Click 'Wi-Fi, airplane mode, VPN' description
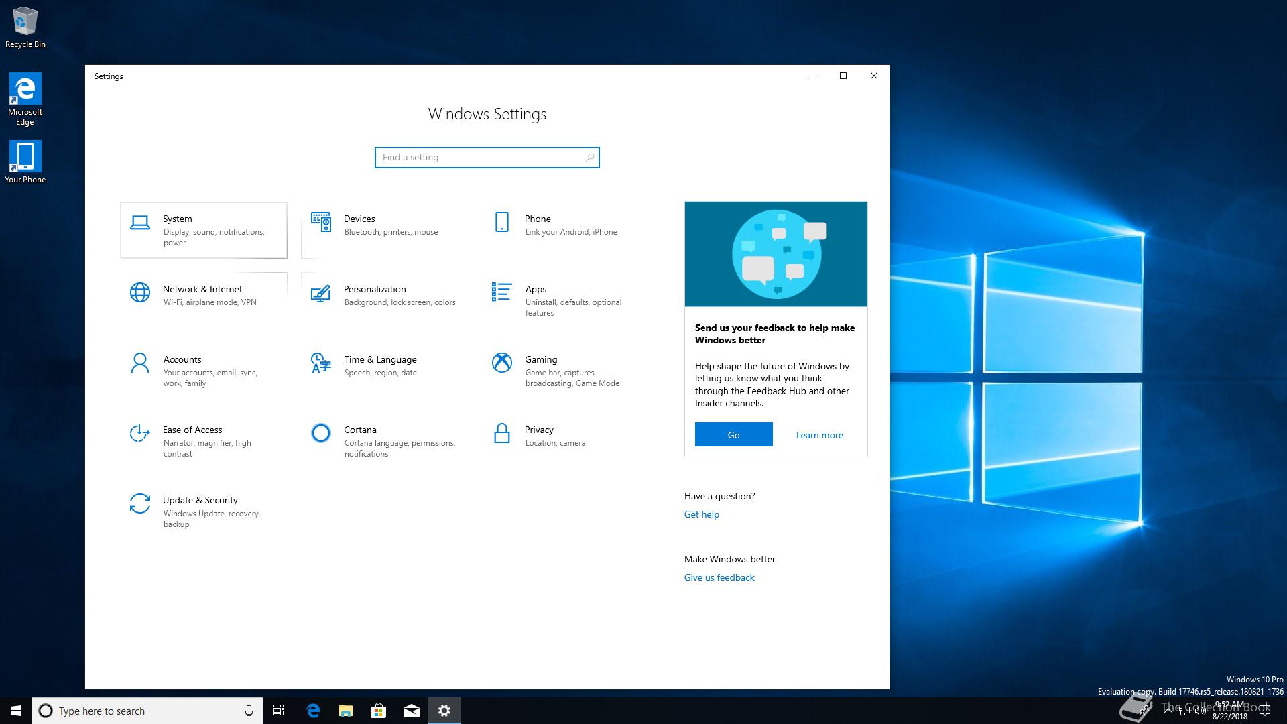Image resolution: width=1287 pixels, height=724 pixels. tap(210, 302)
